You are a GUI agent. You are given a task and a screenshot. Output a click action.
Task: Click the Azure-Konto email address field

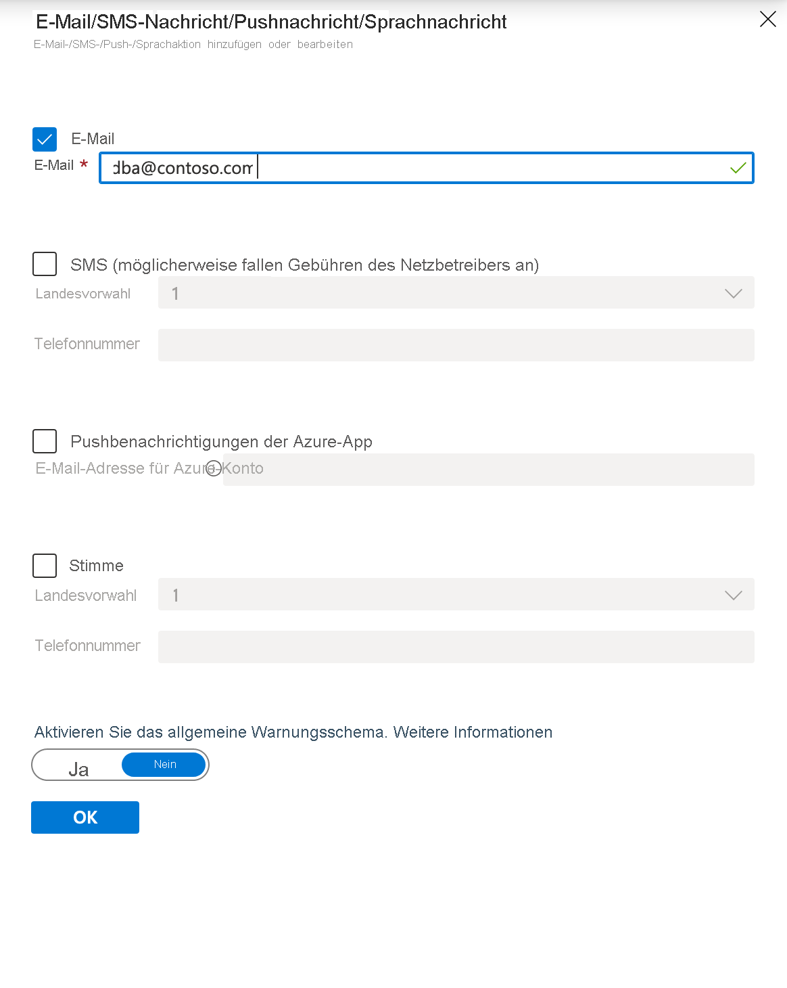[x=489, y=470]
